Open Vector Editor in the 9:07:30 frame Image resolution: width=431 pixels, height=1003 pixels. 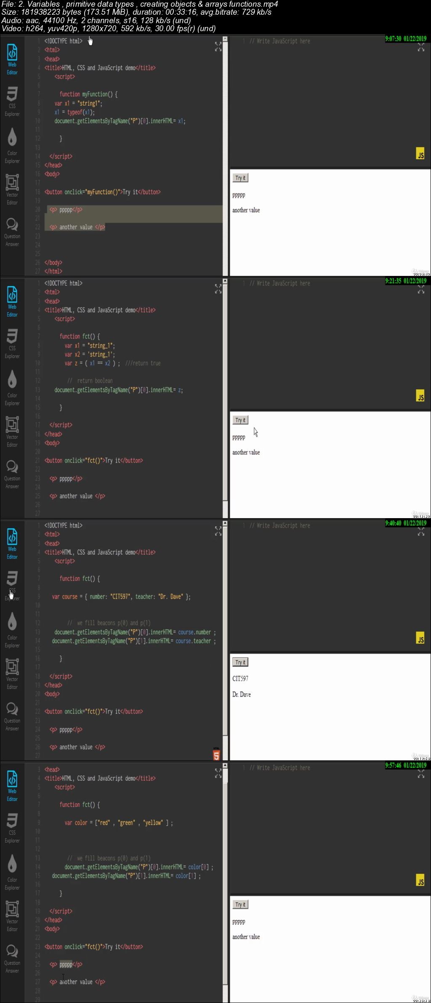[12, 190]
